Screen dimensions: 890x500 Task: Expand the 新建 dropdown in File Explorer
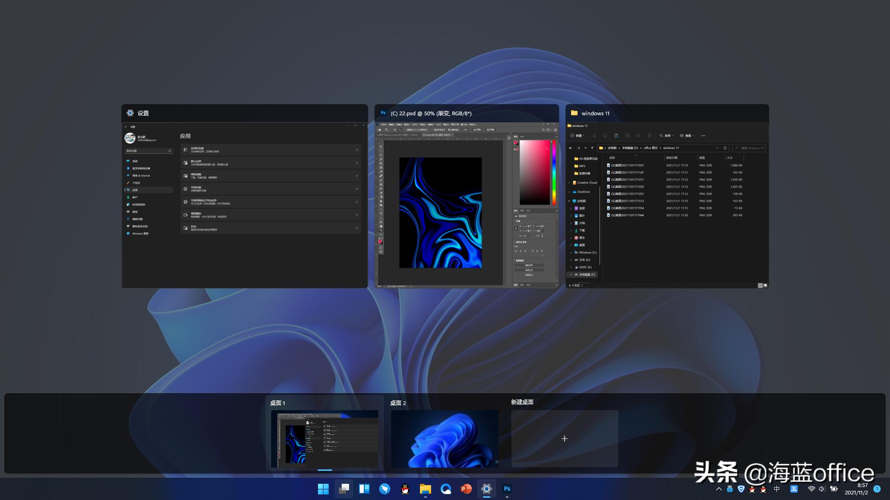579,136
